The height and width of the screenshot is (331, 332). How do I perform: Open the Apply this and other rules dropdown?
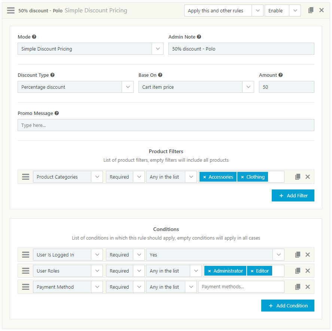click(257, 10)
